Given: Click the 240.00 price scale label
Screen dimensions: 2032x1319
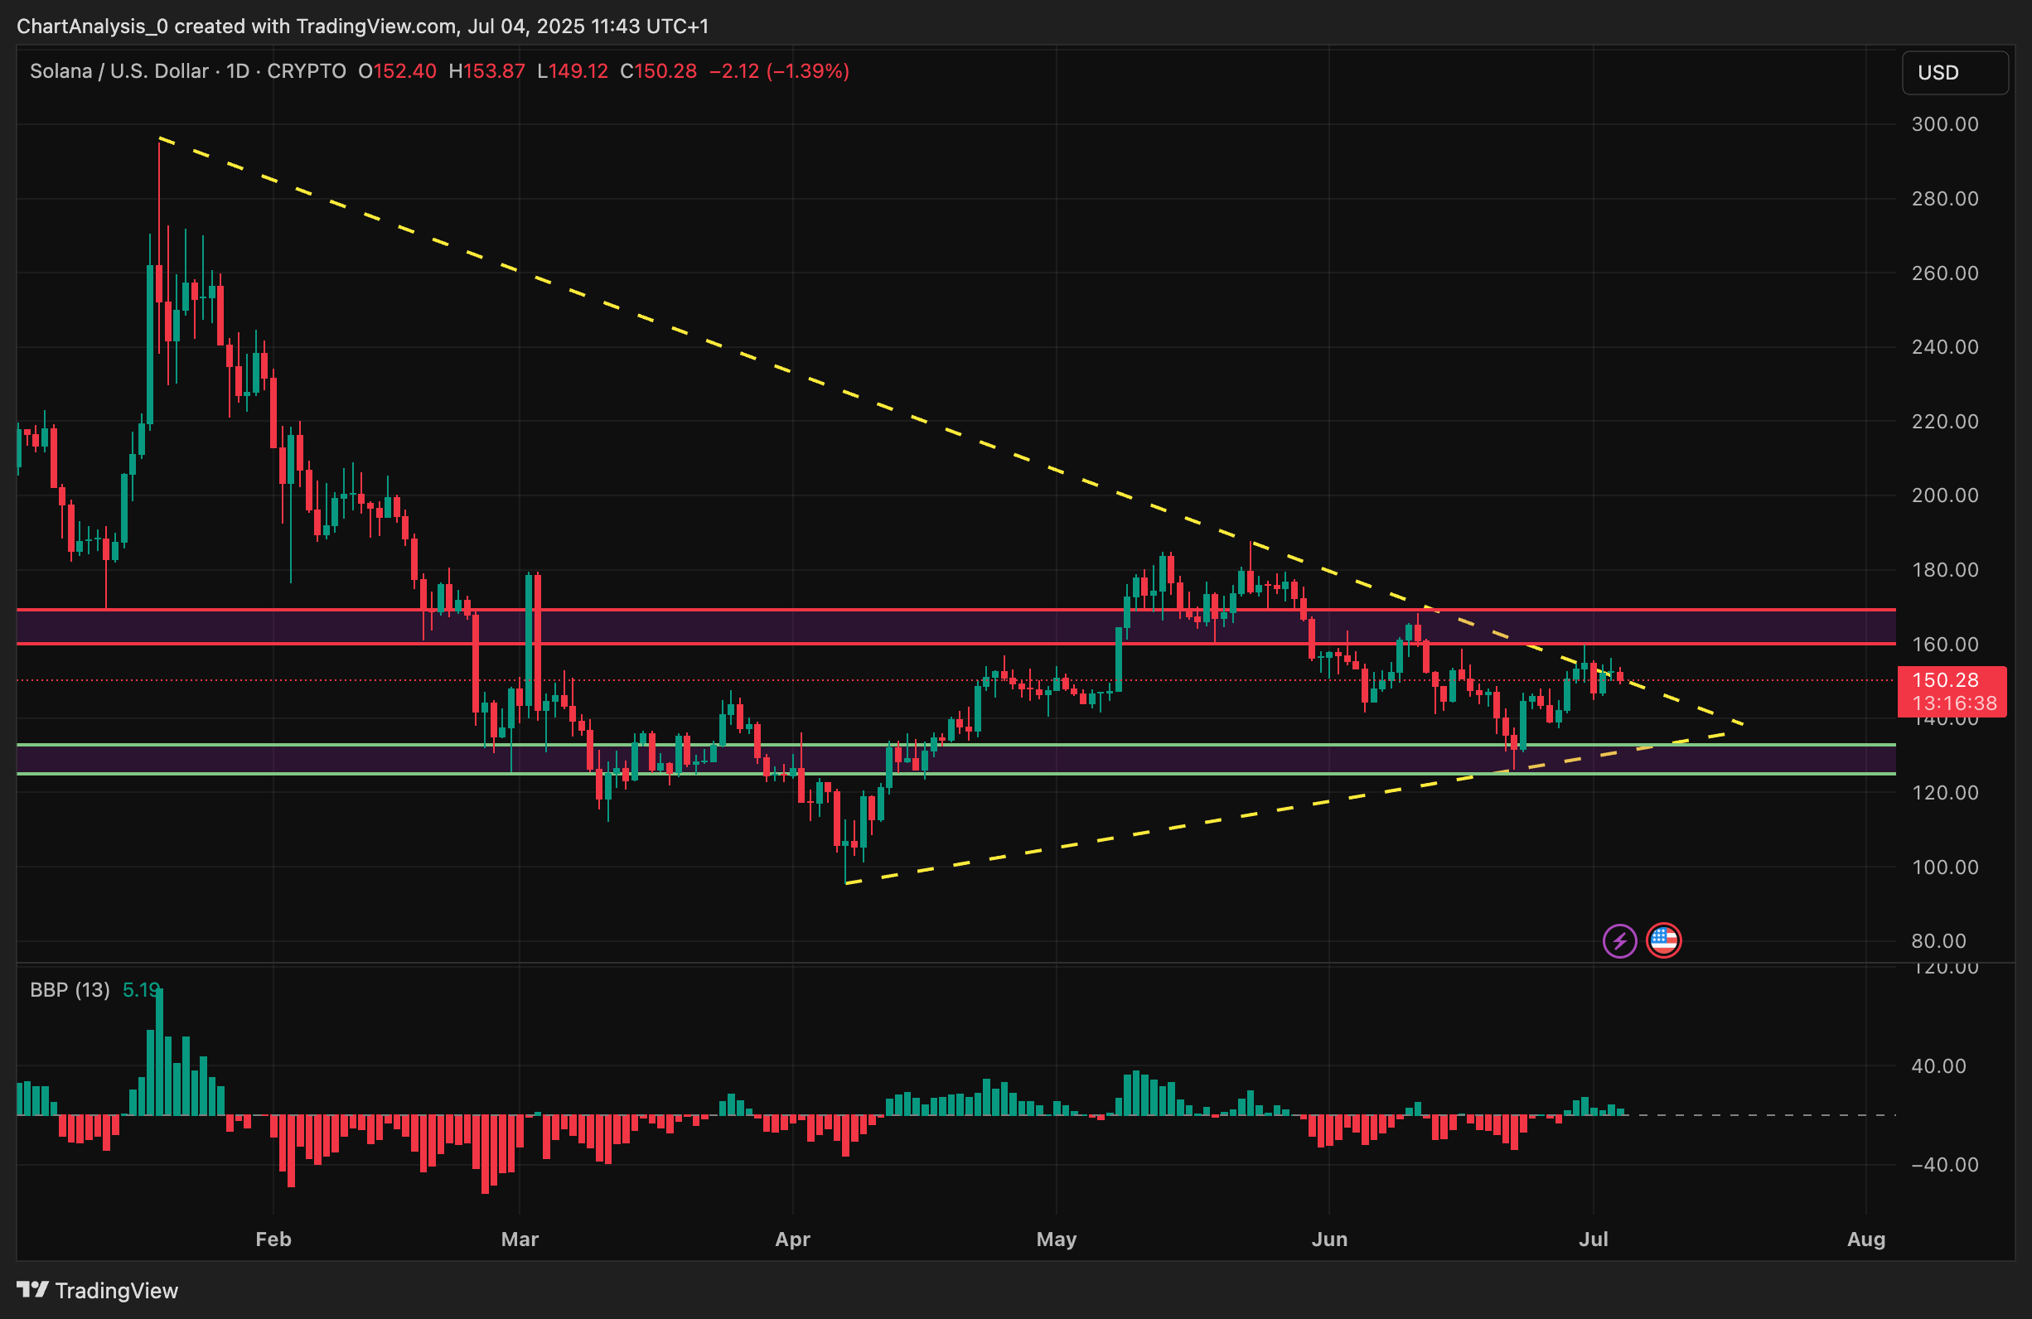Looking at the screenshot, I should point(1945,346).
